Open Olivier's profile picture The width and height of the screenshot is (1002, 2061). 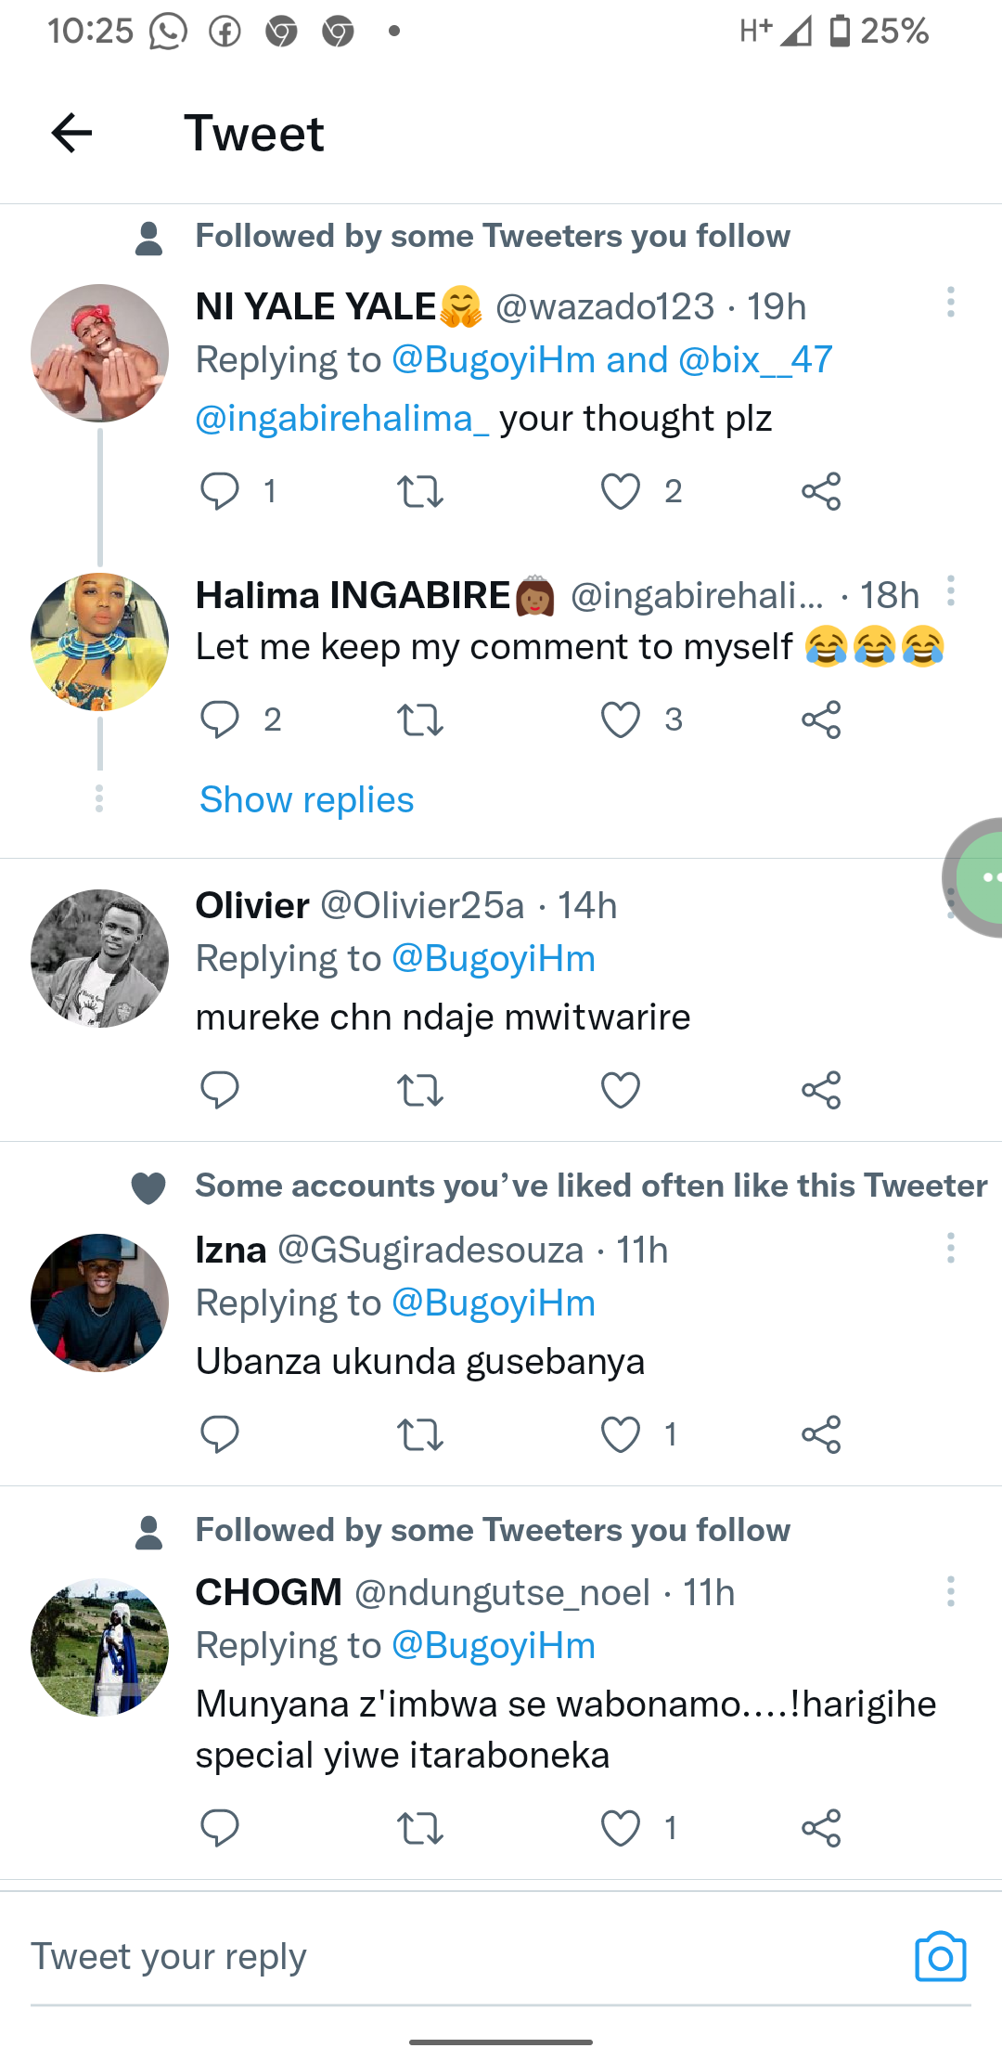tap(100, 958)
